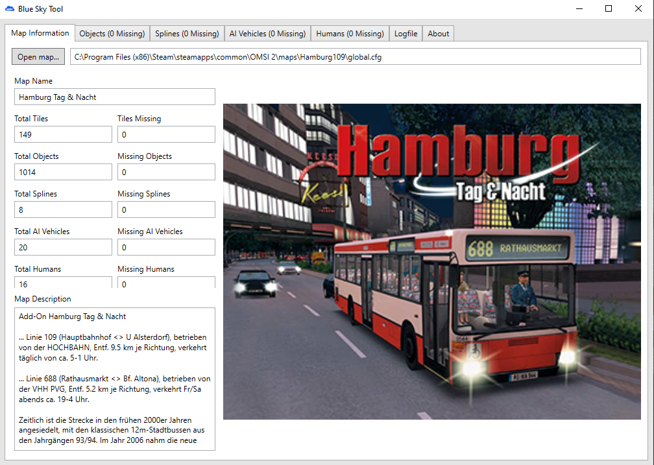Image resolution: width=654 pixels, height=465 pixels.
Task: Minimize the Blue Sky Tool window
Action: point(579,9)
